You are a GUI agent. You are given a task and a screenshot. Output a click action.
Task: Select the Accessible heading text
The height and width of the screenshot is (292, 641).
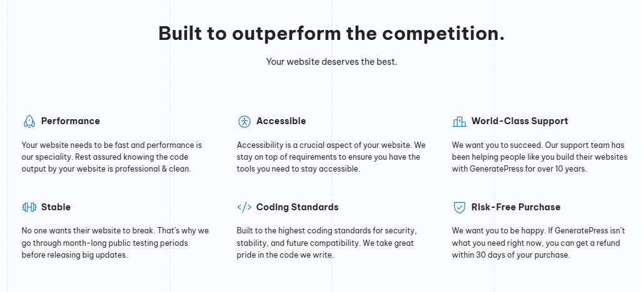point(281,121)
